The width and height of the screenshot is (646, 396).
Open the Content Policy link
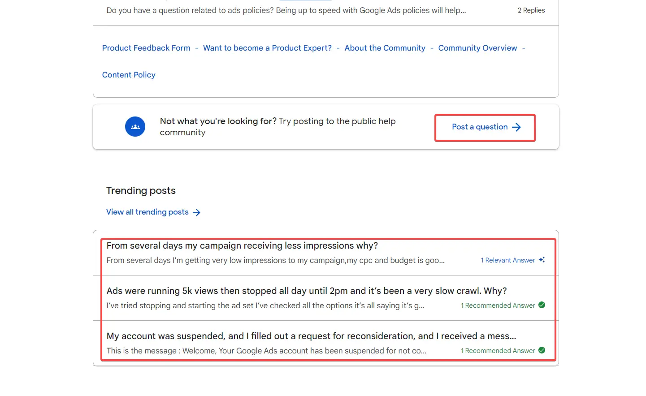click(x=129, y=75)
